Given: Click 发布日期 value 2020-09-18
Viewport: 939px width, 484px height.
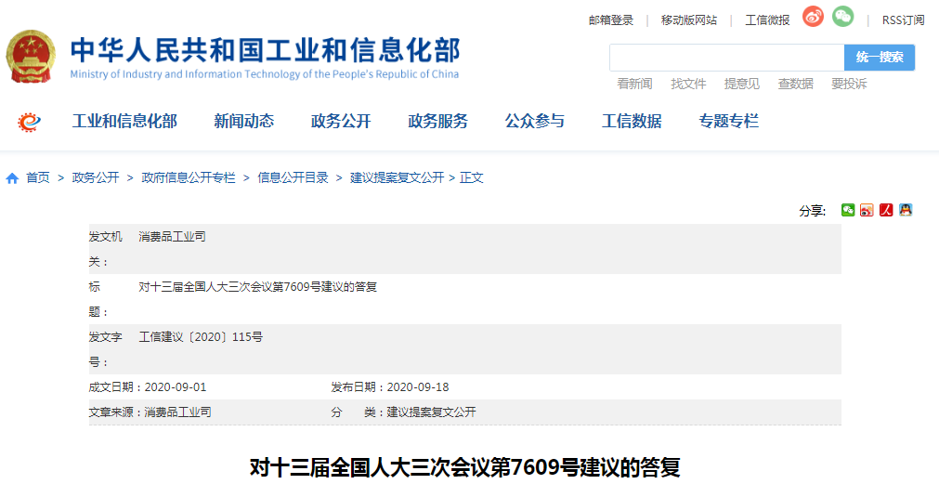Looking at the screenshot, I should (x=418, y=387).
